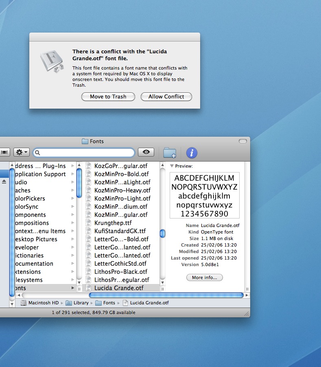Select Lucida Grande.otf in file list
This screenshot has width=321, height=367.
pos(121,288)
